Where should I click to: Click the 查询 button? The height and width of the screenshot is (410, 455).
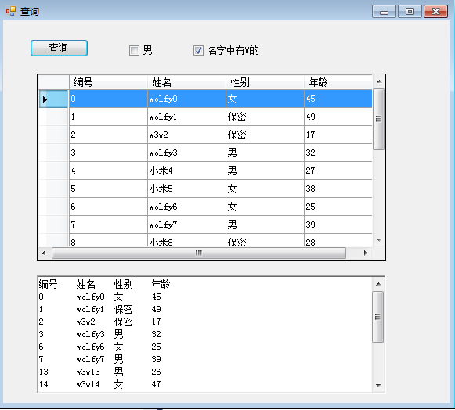(x=59, y=49)
